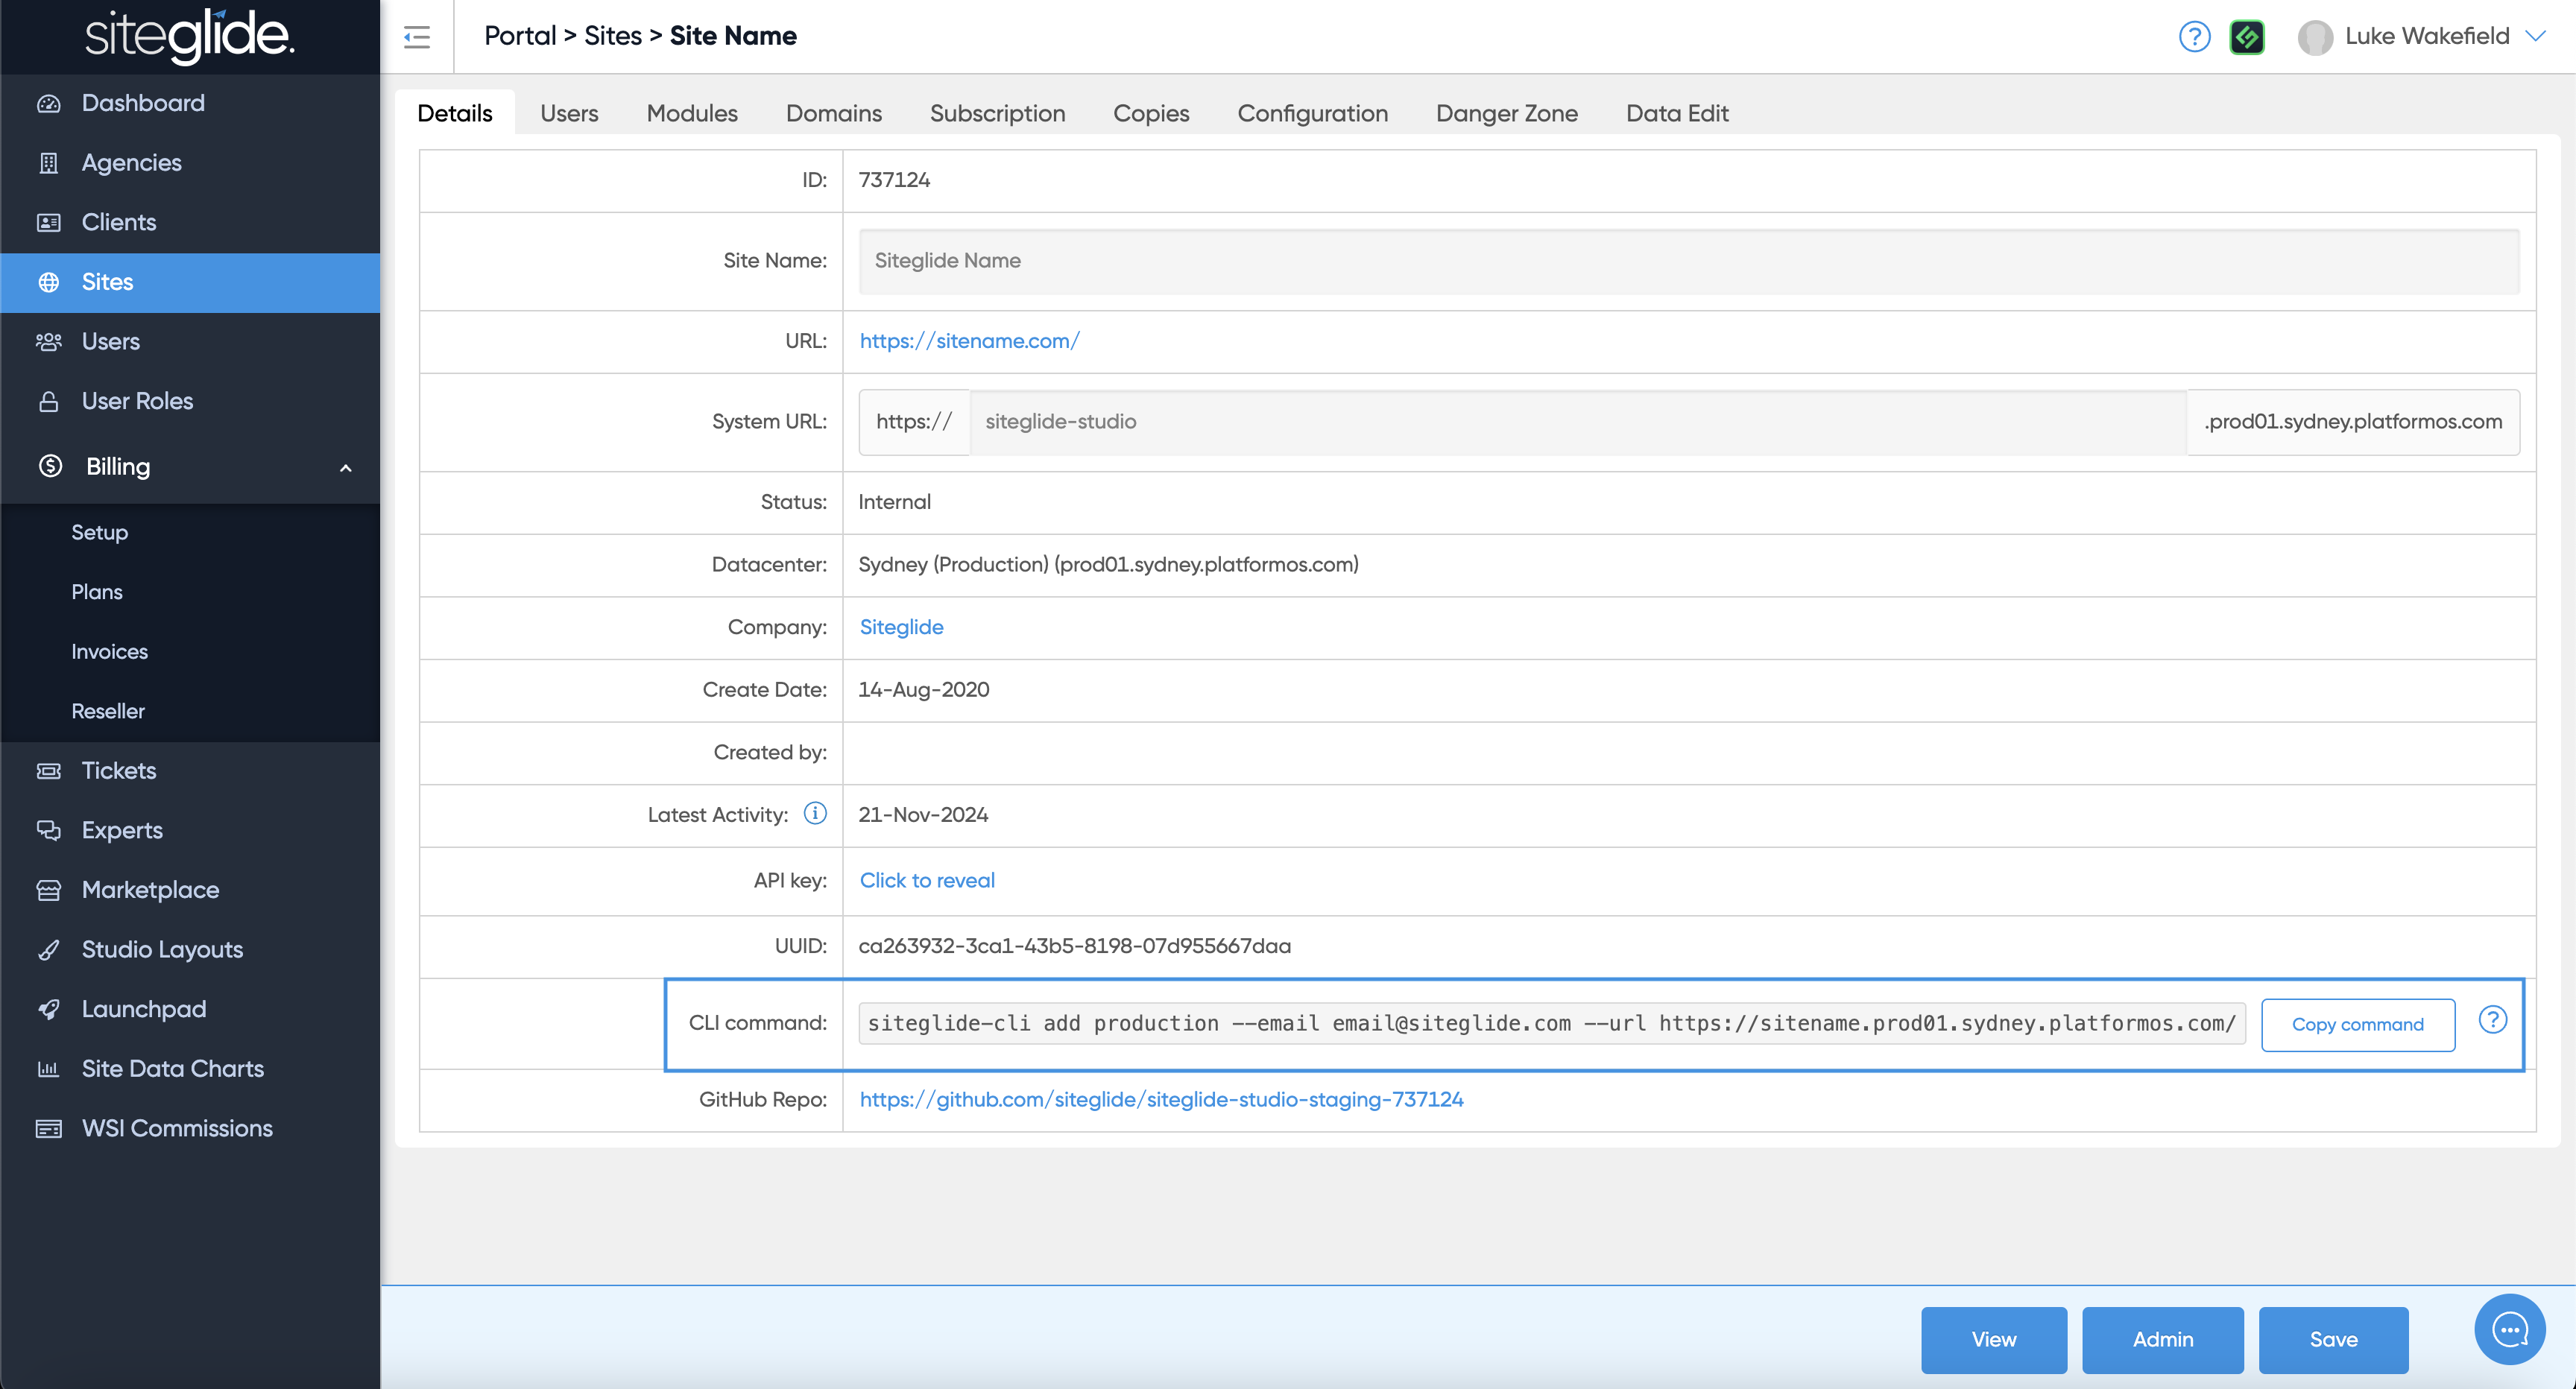Viewport: 2576px width, 1389px height.
Task: Open the CLI command help icon
Action: point(2492,1020)
